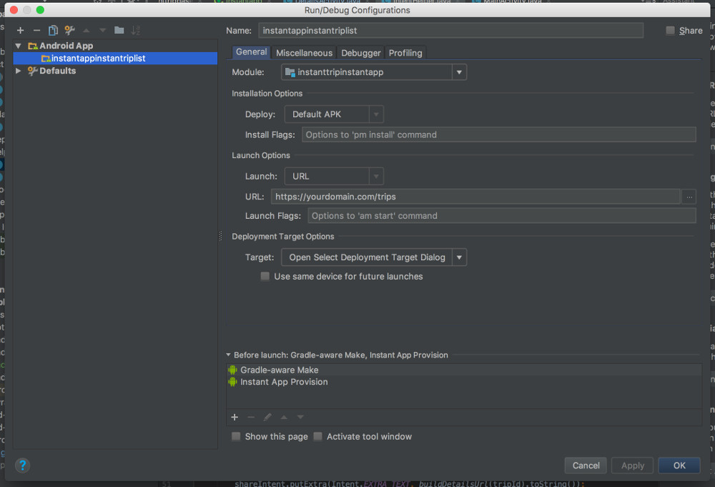
Task: Click the create new folder icon
Action: click(x=119, y=30)
